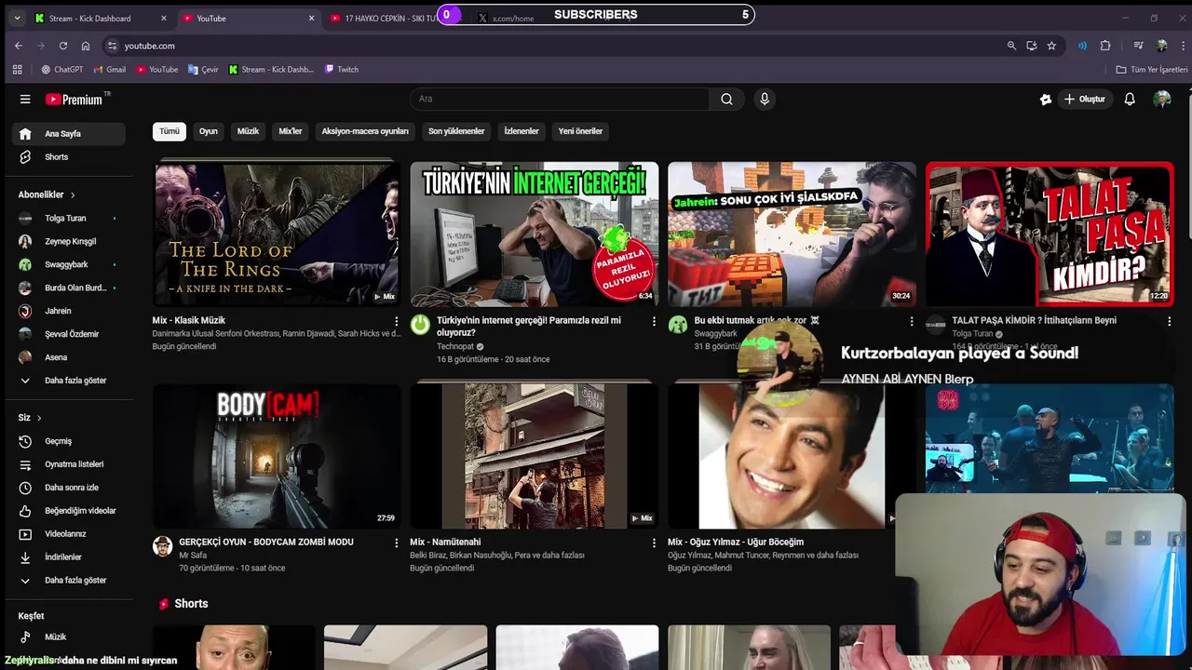Expand Daha fazla göster under subscriptions
1192x670 pixels.
pos(69,381)
